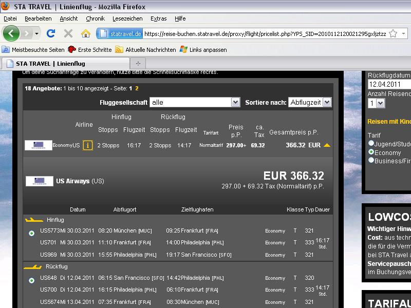Click flight number US701
The width and height of the screenshot is (411, 308).
(48, 242)
